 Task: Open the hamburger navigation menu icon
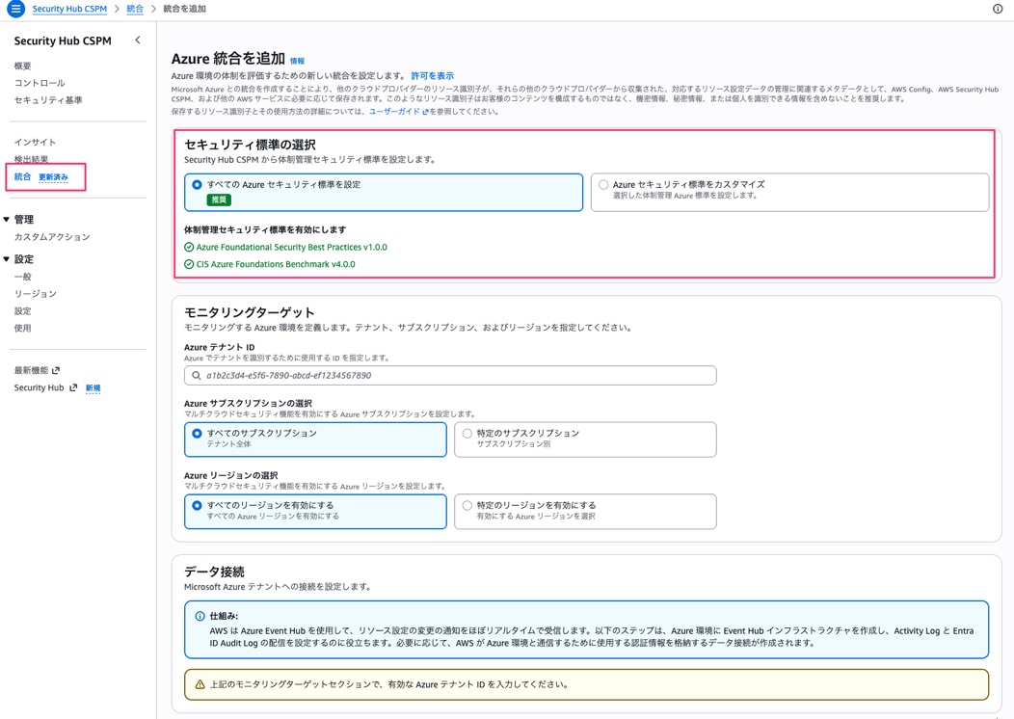click(15, 9)
